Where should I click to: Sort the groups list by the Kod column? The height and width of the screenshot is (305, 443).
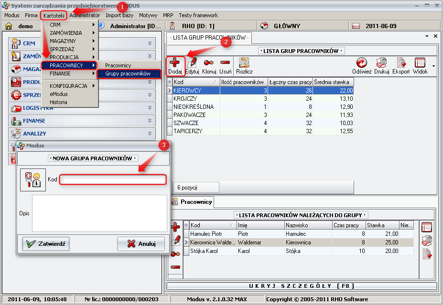click(x=194, y=82)
